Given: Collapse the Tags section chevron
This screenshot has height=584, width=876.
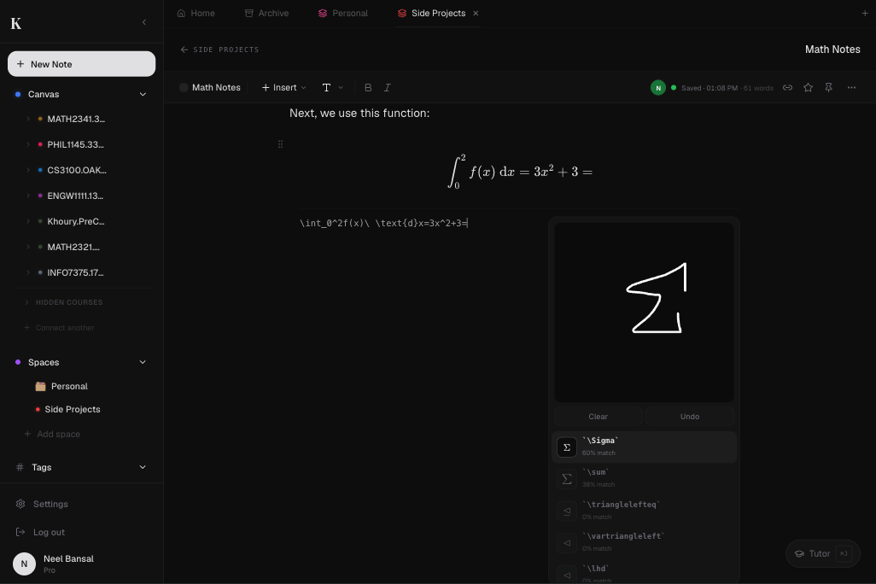Looking at the screenshot, I should click(x=143, y=467).
